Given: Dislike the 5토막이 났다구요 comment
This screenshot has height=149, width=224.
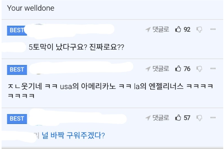Looking at the screenshot, I should click(x=199, y=29).
